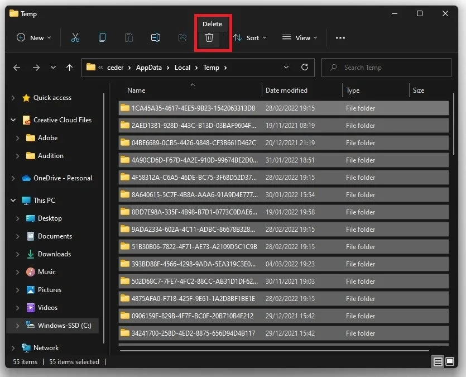
Task: Switch to details view icon in status bar
Action: [438, 361]
